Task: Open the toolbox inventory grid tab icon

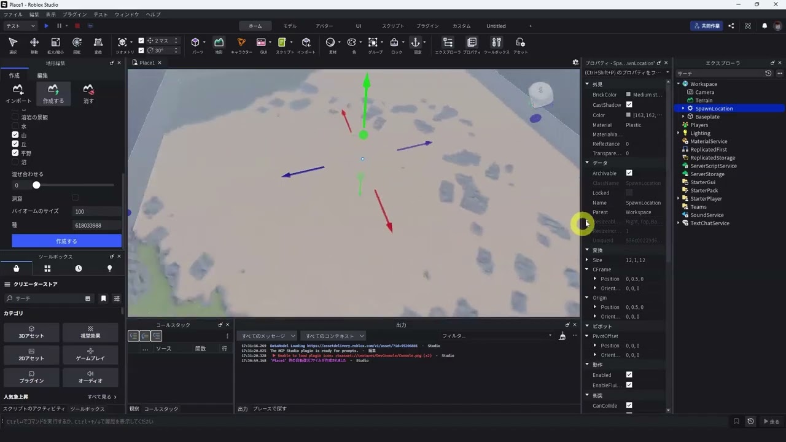Action: [47, 269]
